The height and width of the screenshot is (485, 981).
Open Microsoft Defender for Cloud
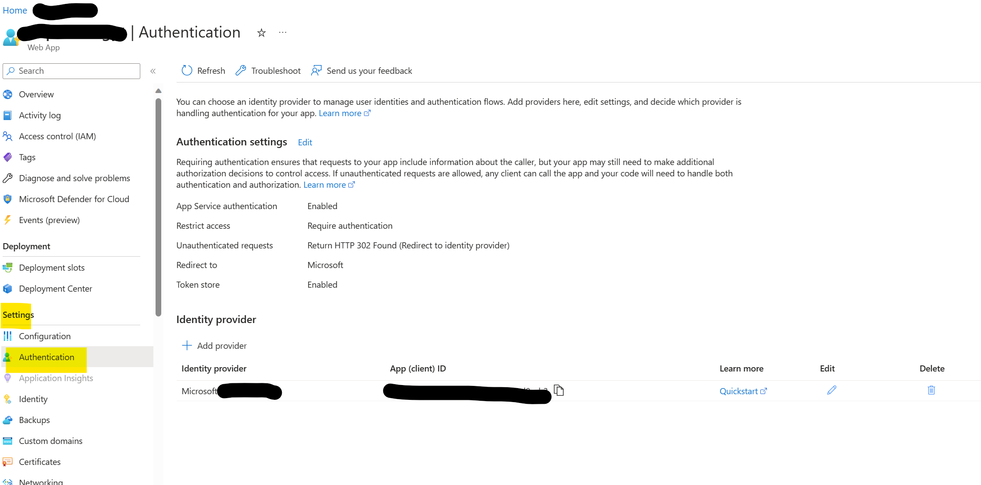coord(74,199)
